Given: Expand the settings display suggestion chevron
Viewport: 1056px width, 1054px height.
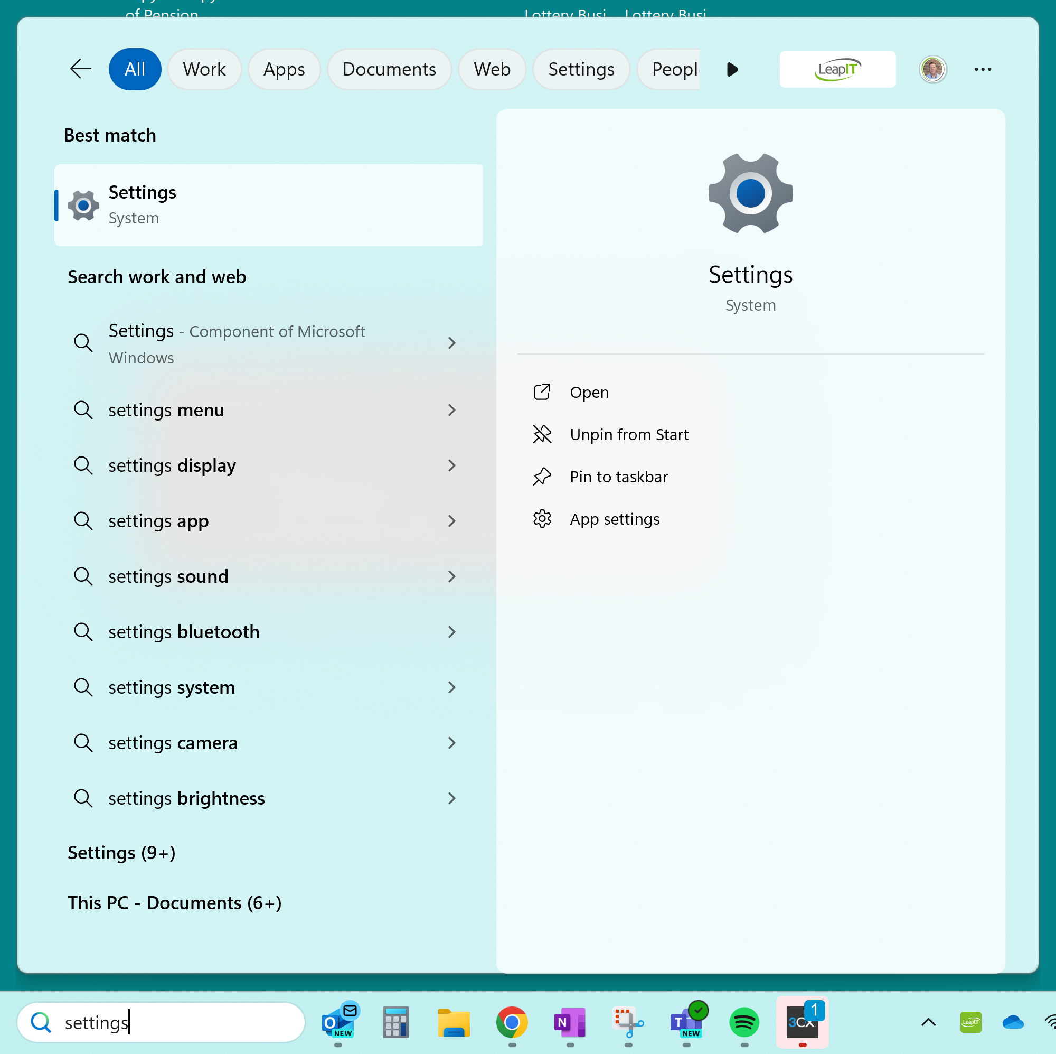Looking at the screenshot, I should pyautogui.click(x=452, y=465).
